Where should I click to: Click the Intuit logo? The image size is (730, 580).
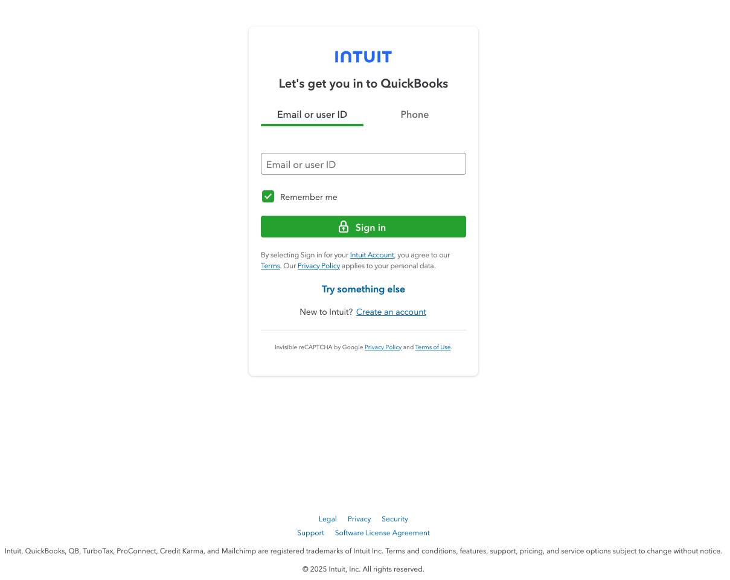pos(363,57)
